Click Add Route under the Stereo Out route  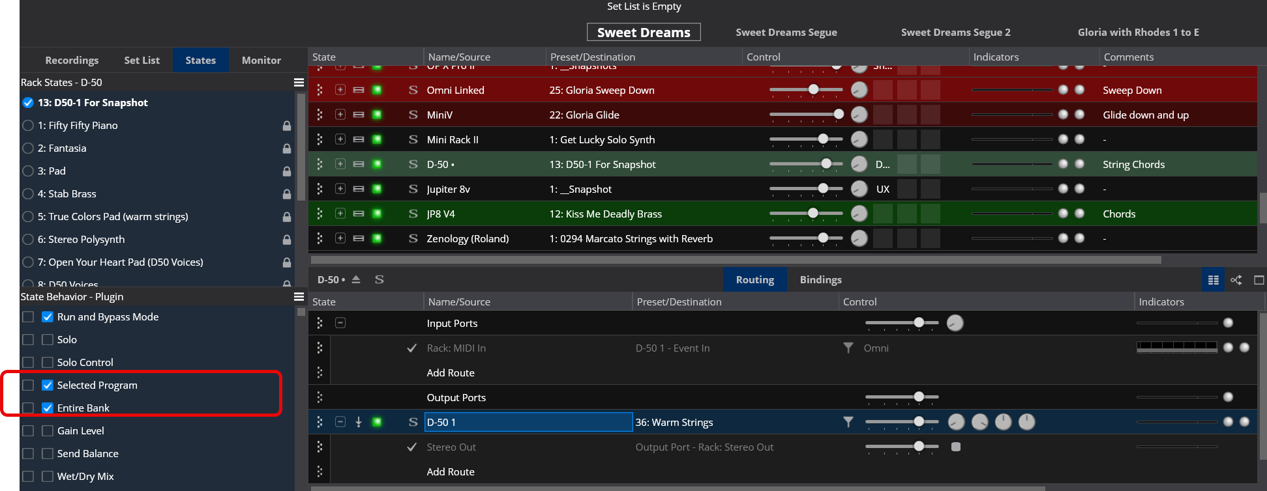point(451,472)
